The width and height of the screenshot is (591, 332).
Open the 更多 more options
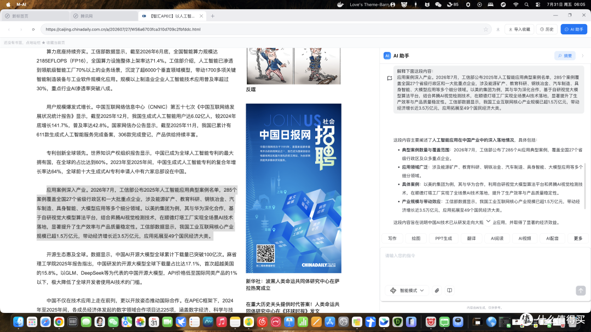point(578,239)
